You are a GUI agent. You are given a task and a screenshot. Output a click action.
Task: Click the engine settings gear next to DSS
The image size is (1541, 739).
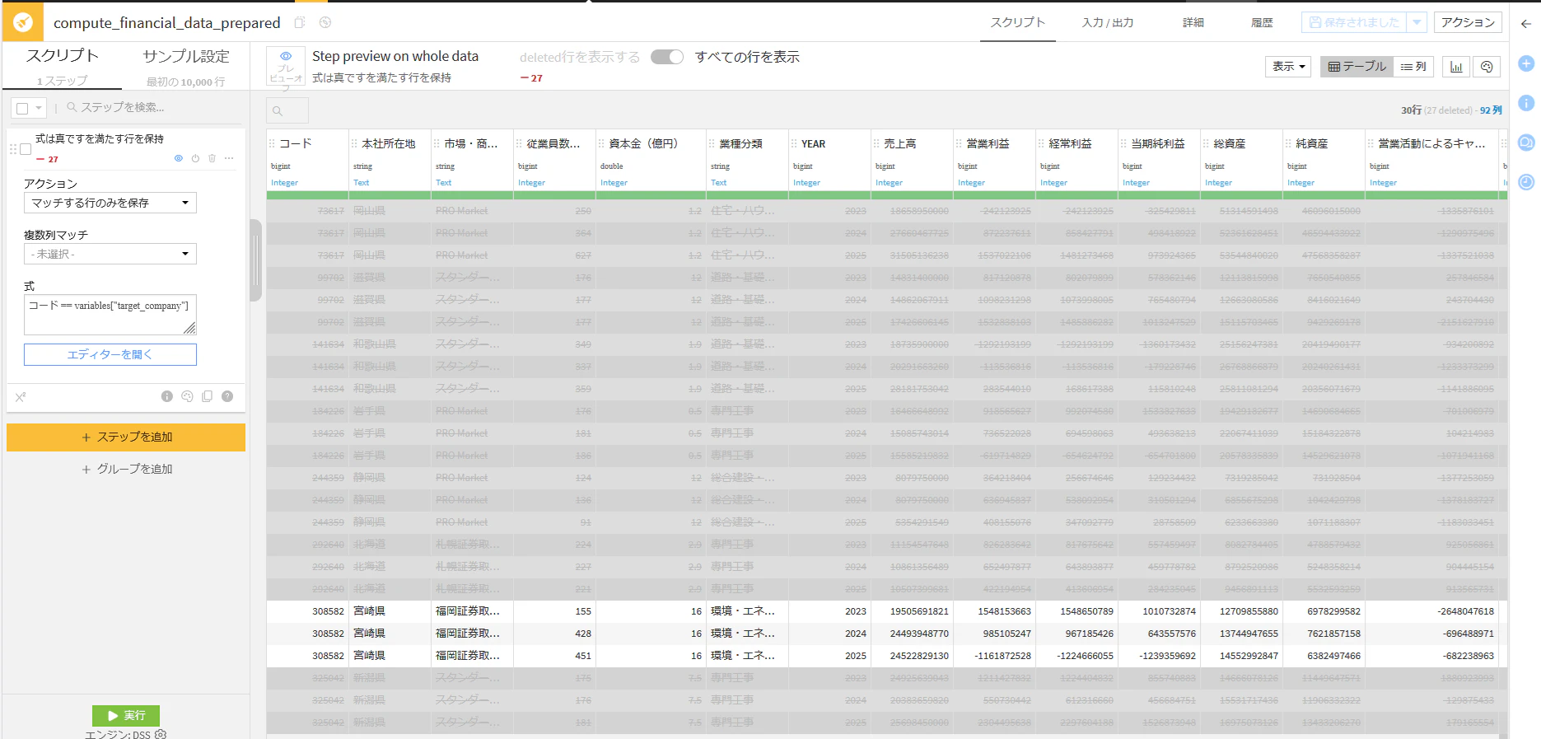coord(161,734)
